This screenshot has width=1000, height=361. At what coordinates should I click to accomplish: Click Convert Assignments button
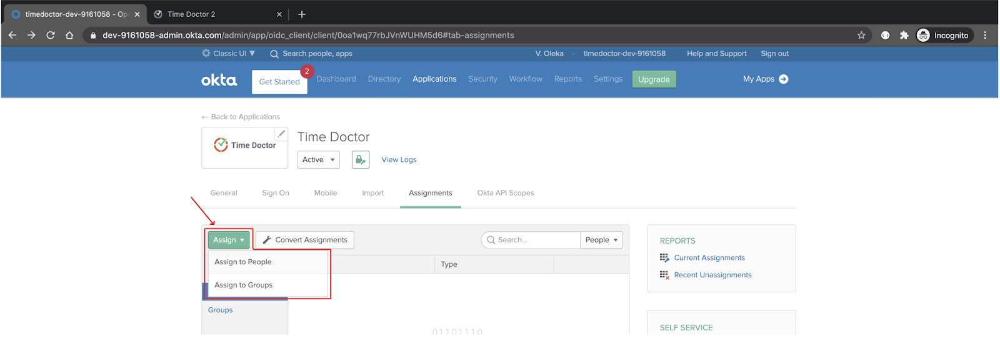(305, 240)
